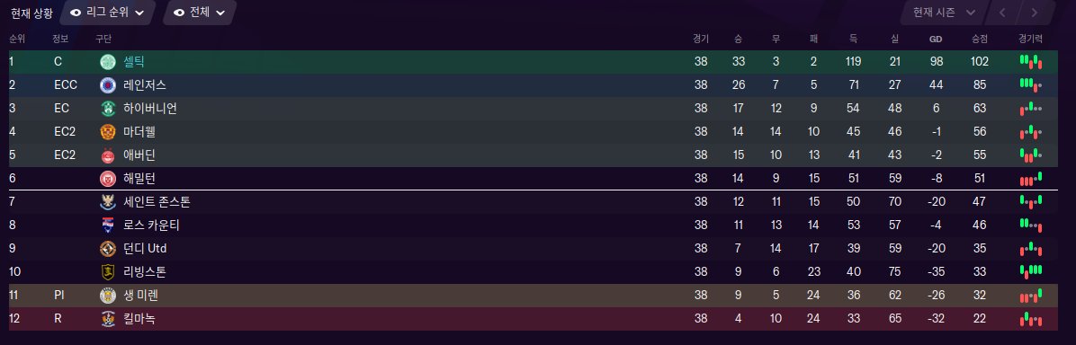Image resolution: width=1076 pixels, height=345 pixels.
Task: Open the 전체 filter dropdown
Action: [200, 13]
